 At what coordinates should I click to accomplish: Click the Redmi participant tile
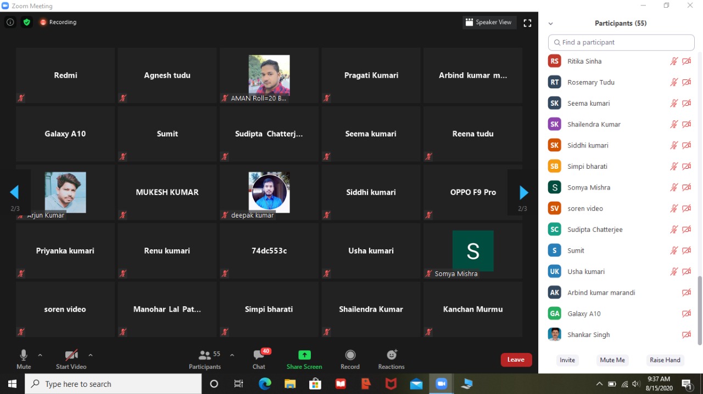65,75
